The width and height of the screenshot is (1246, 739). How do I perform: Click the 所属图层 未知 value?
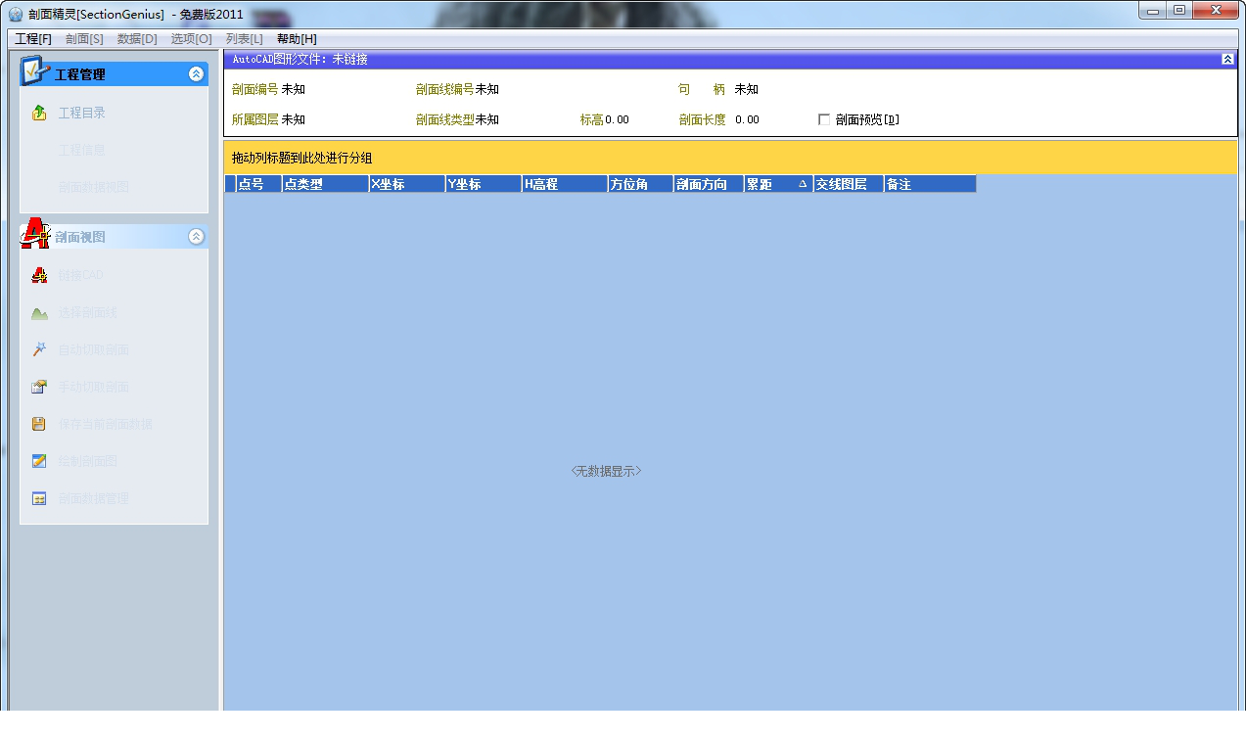tap(293, 119)
